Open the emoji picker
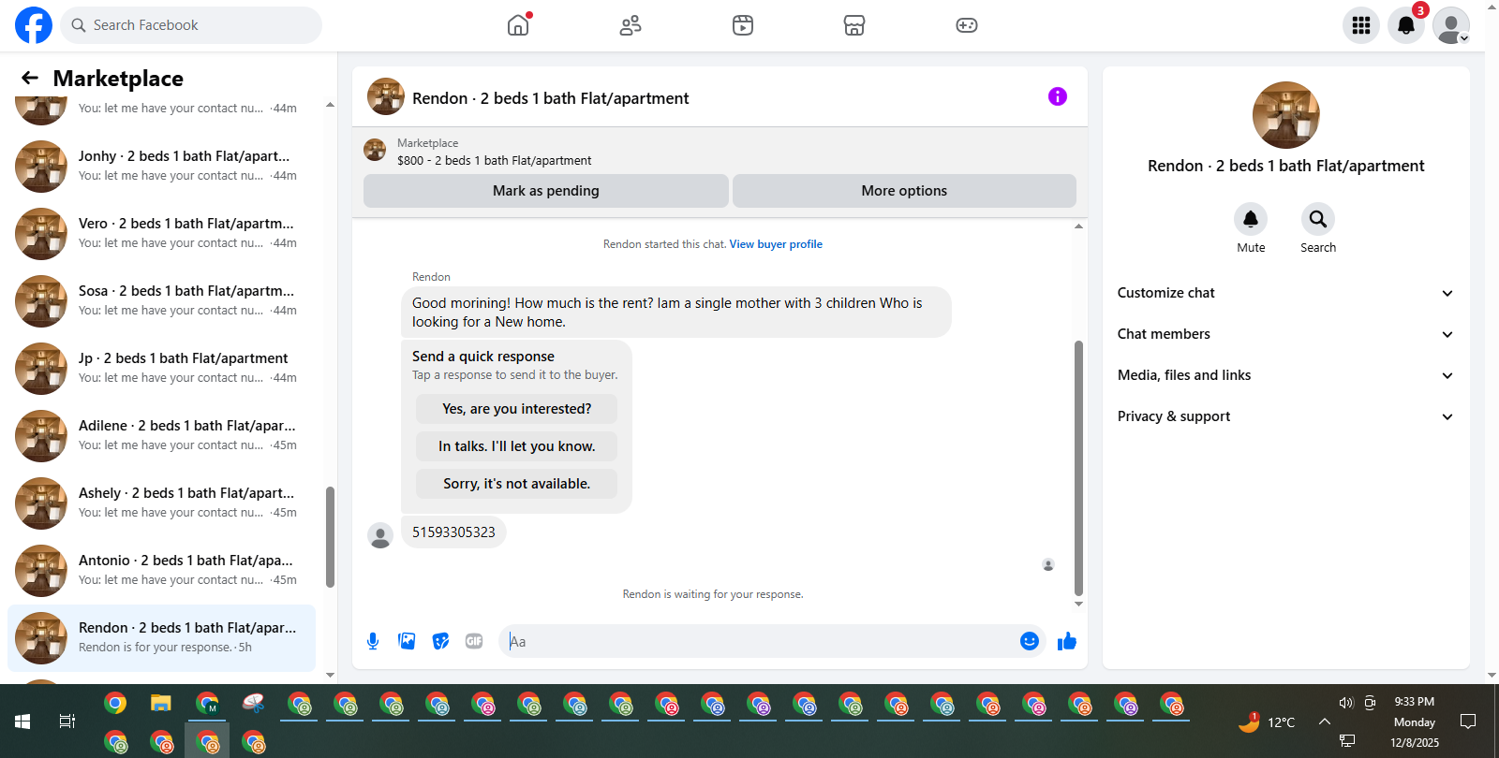The height and width of the screenshot is (758, 1499). (x=1030, y=641)
